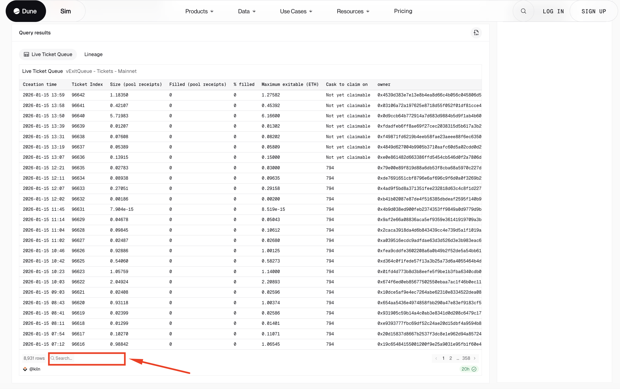Open the search magnifier in the header

(523, 11)
